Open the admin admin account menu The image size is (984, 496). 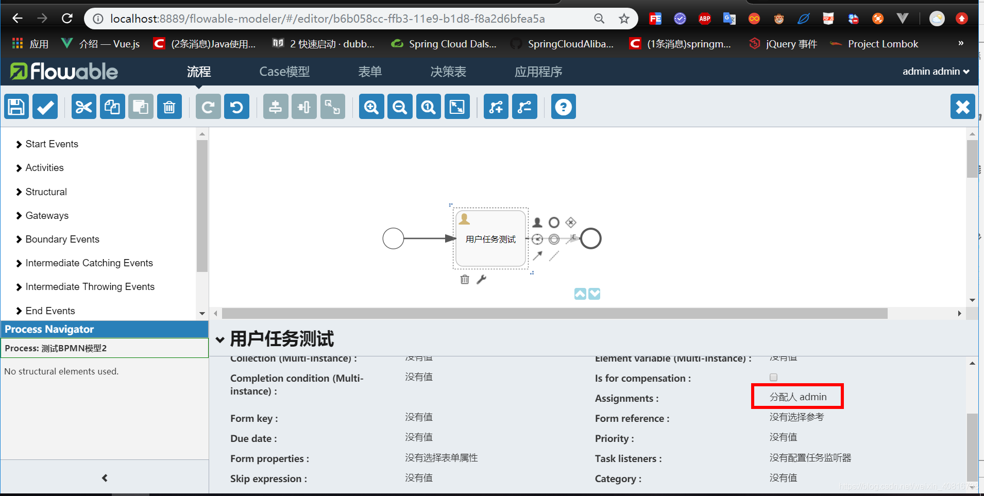935,72
